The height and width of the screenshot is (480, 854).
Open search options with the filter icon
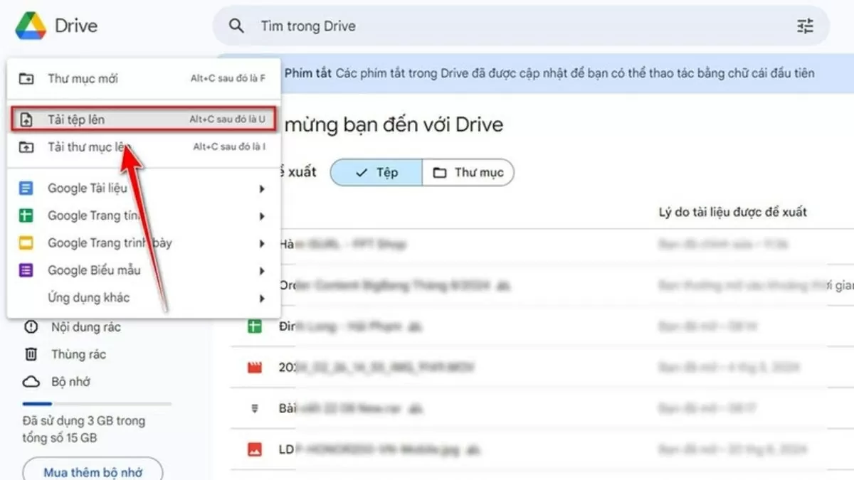[804, 26]
